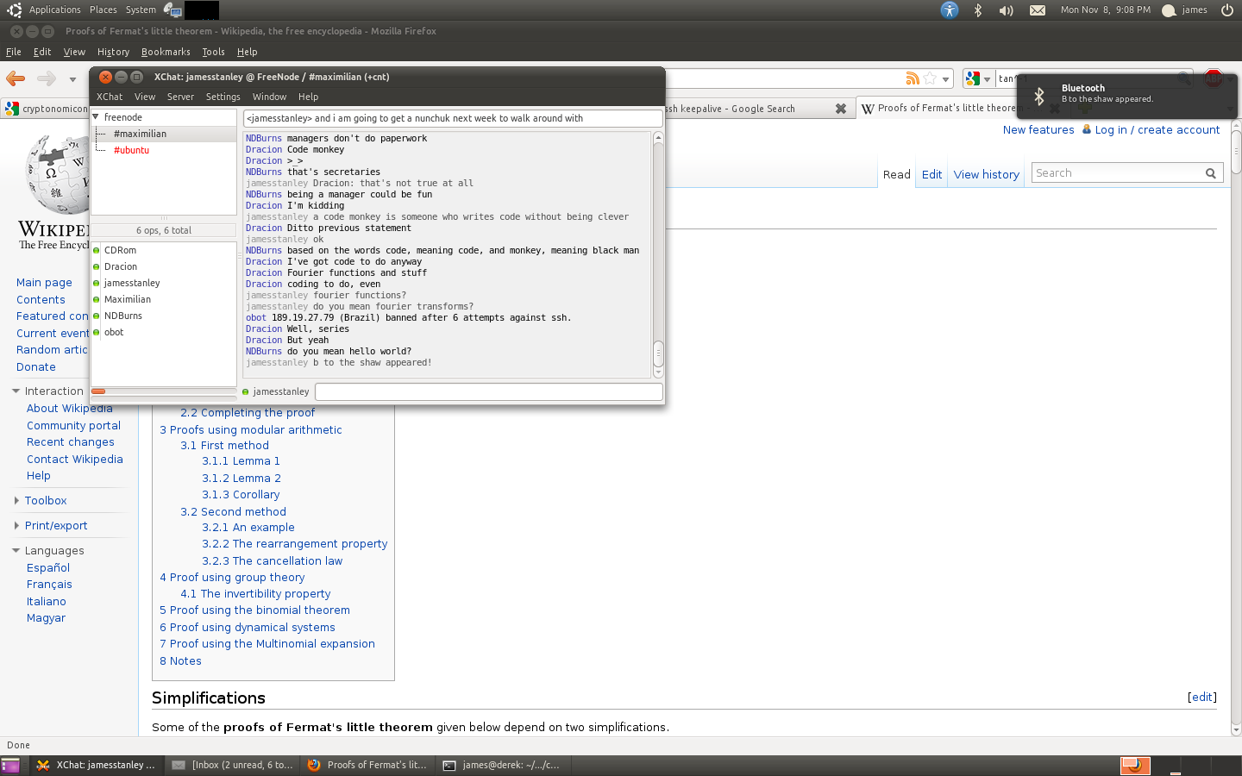Open the XChat Server menu
This screenshot has width=1242, height=776.
[x=180, y=97]
